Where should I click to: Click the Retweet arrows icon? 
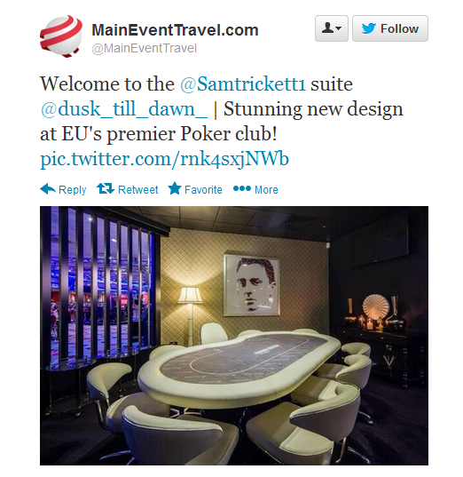click(106, 188)
